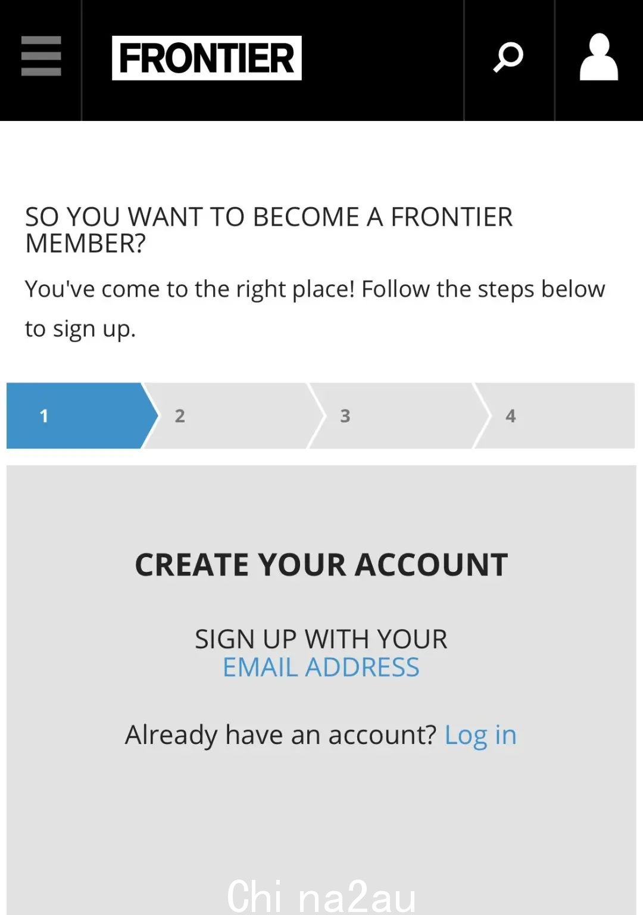Click the Frontier member question heading
Screen dimensions: 643x915
[x=269, y=230]
